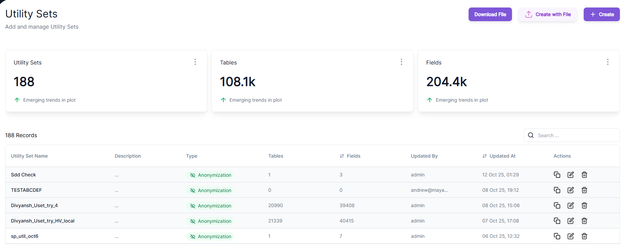The height and width of the screenshot is (245, 624).
Task: Copy the Sdd Check utility set
Action: point(557,175)
